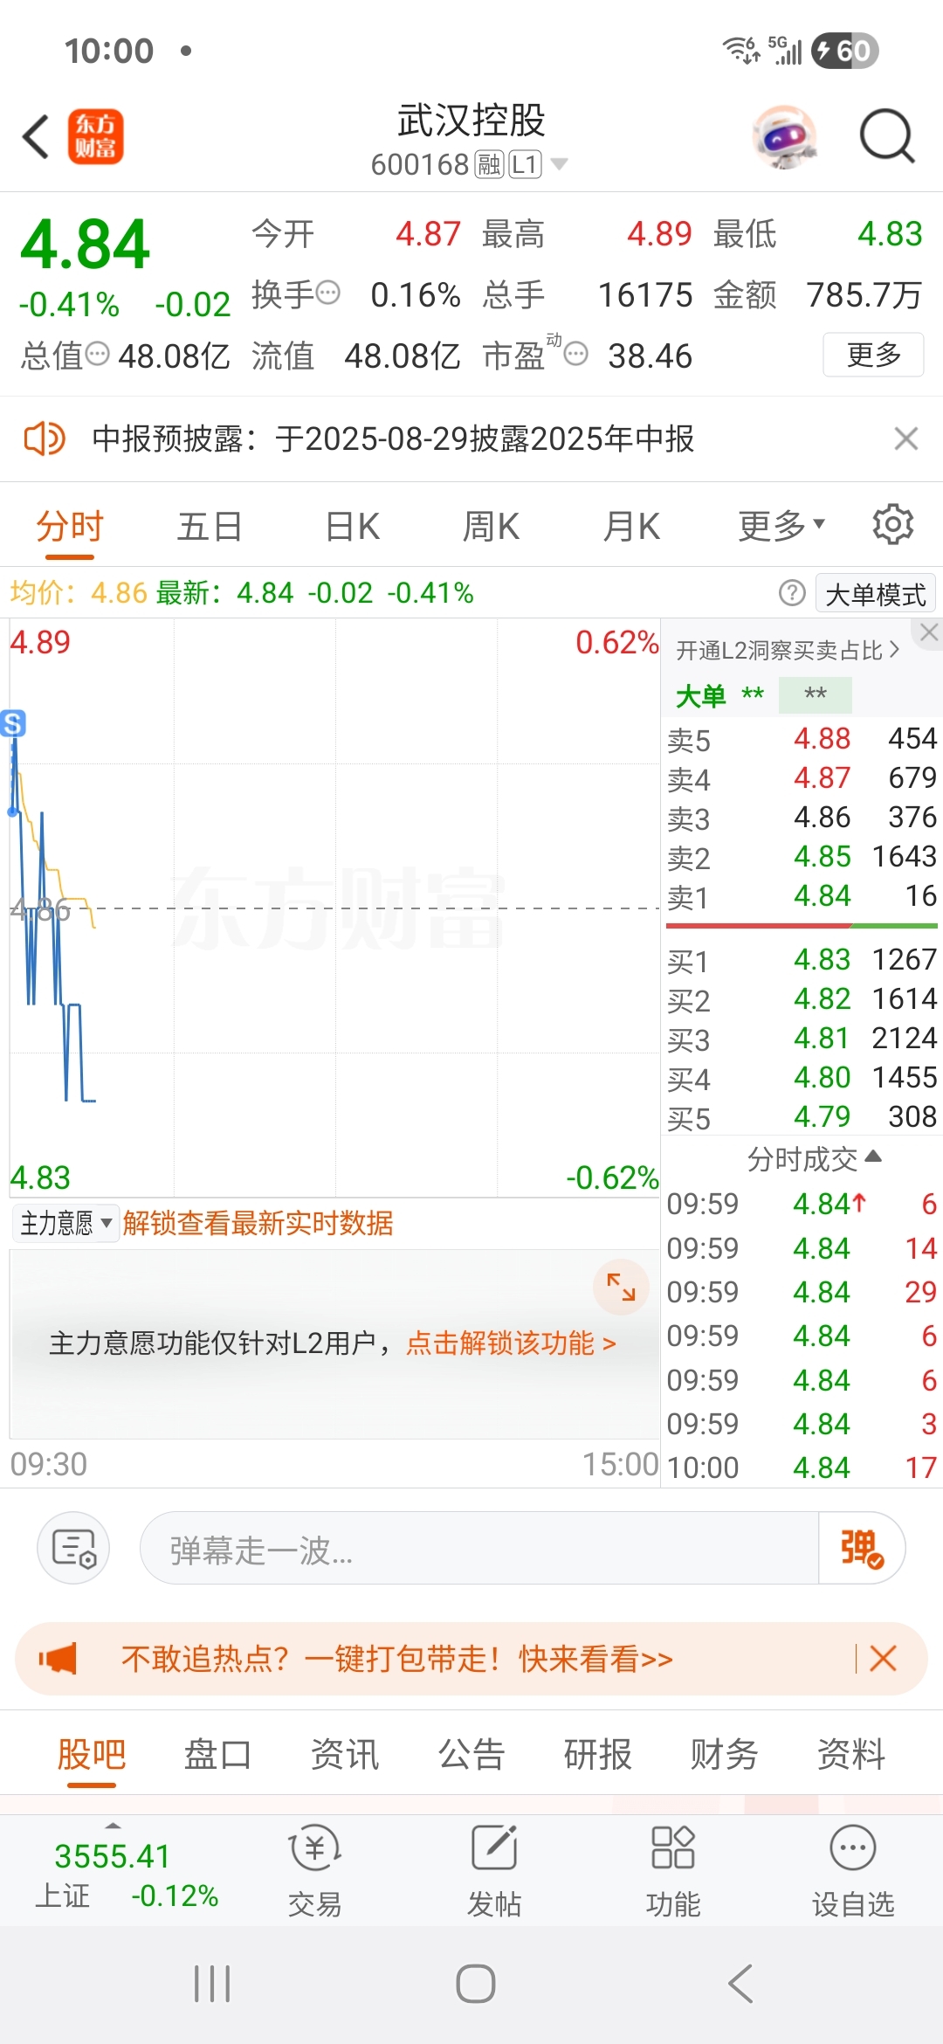Tap 卖3 price 4.86 row
The width and height of the screenshot is (943, 2044).
pos(802,818)
